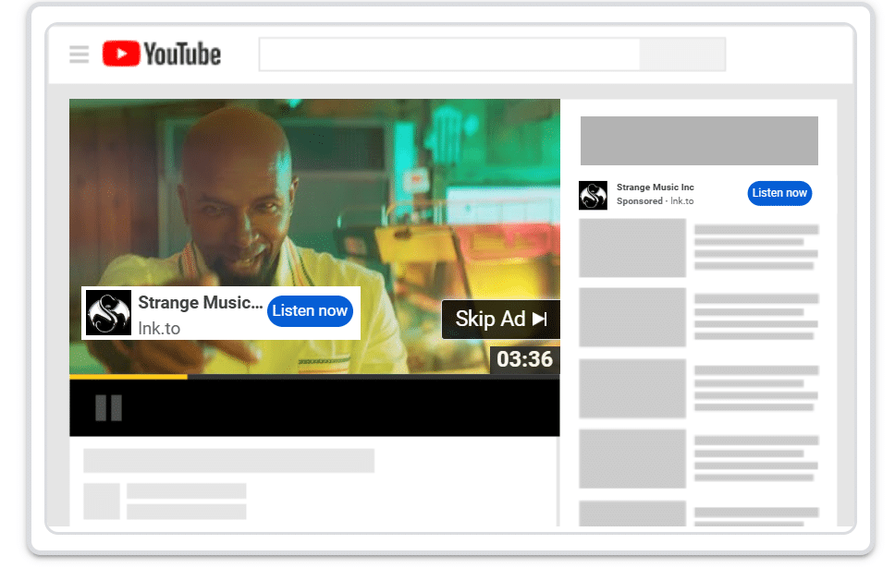
Task: Click the search magnifier button
Action: [x=681, y=54]
